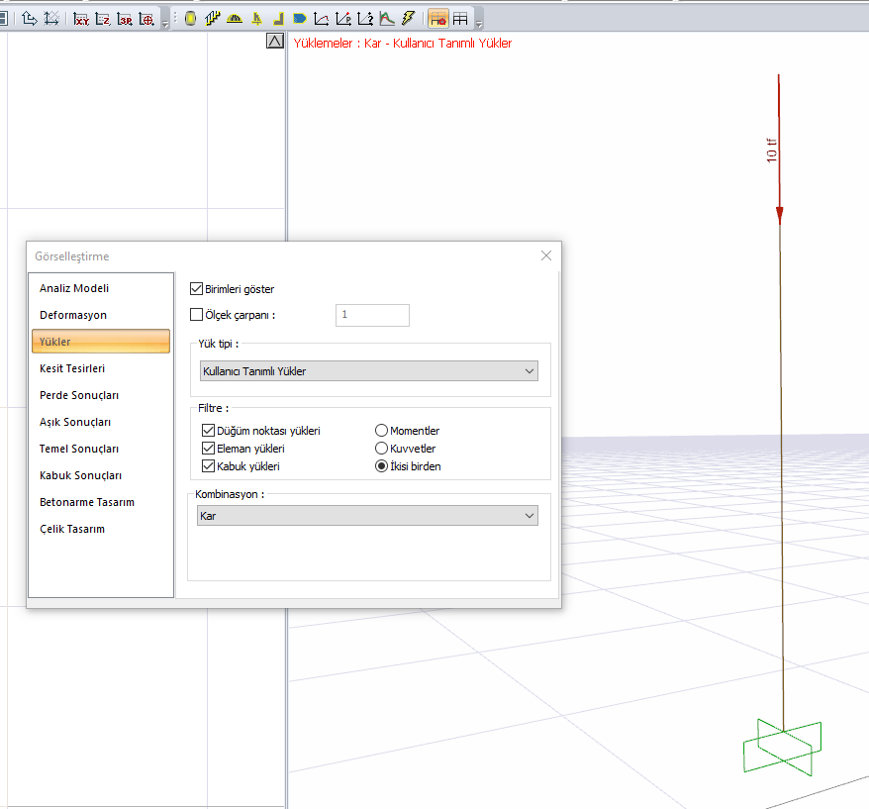Select the İkisi birden radio button
Image resolution: width=869 pixels, height=809 pixels.
[x=381, y=465]
